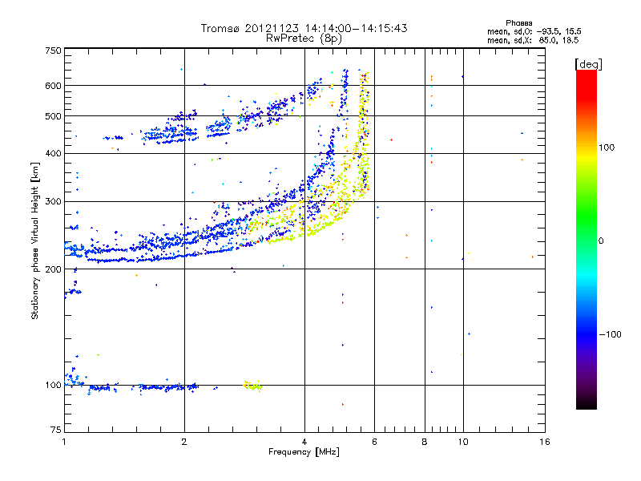641x481 pixels.
Task: Click the '0' colorbar tick label
Action: pyautogui.click(x=600, y=240)
